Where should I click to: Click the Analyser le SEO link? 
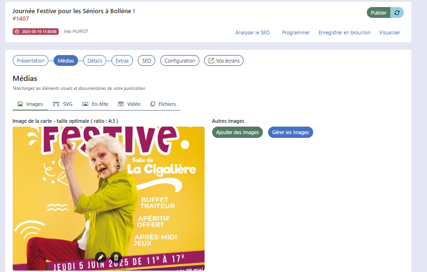(253, 32)
